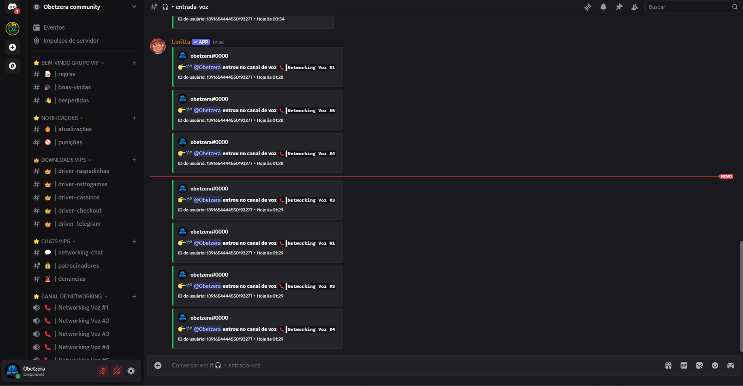Open the sticker picker
Screen dimensions: 743x386
pos(699,365)
